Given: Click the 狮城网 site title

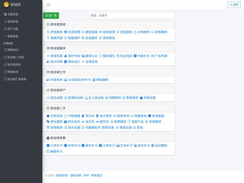Looking at the screenshot, I should pyautogui.click(x=16, y=5).
